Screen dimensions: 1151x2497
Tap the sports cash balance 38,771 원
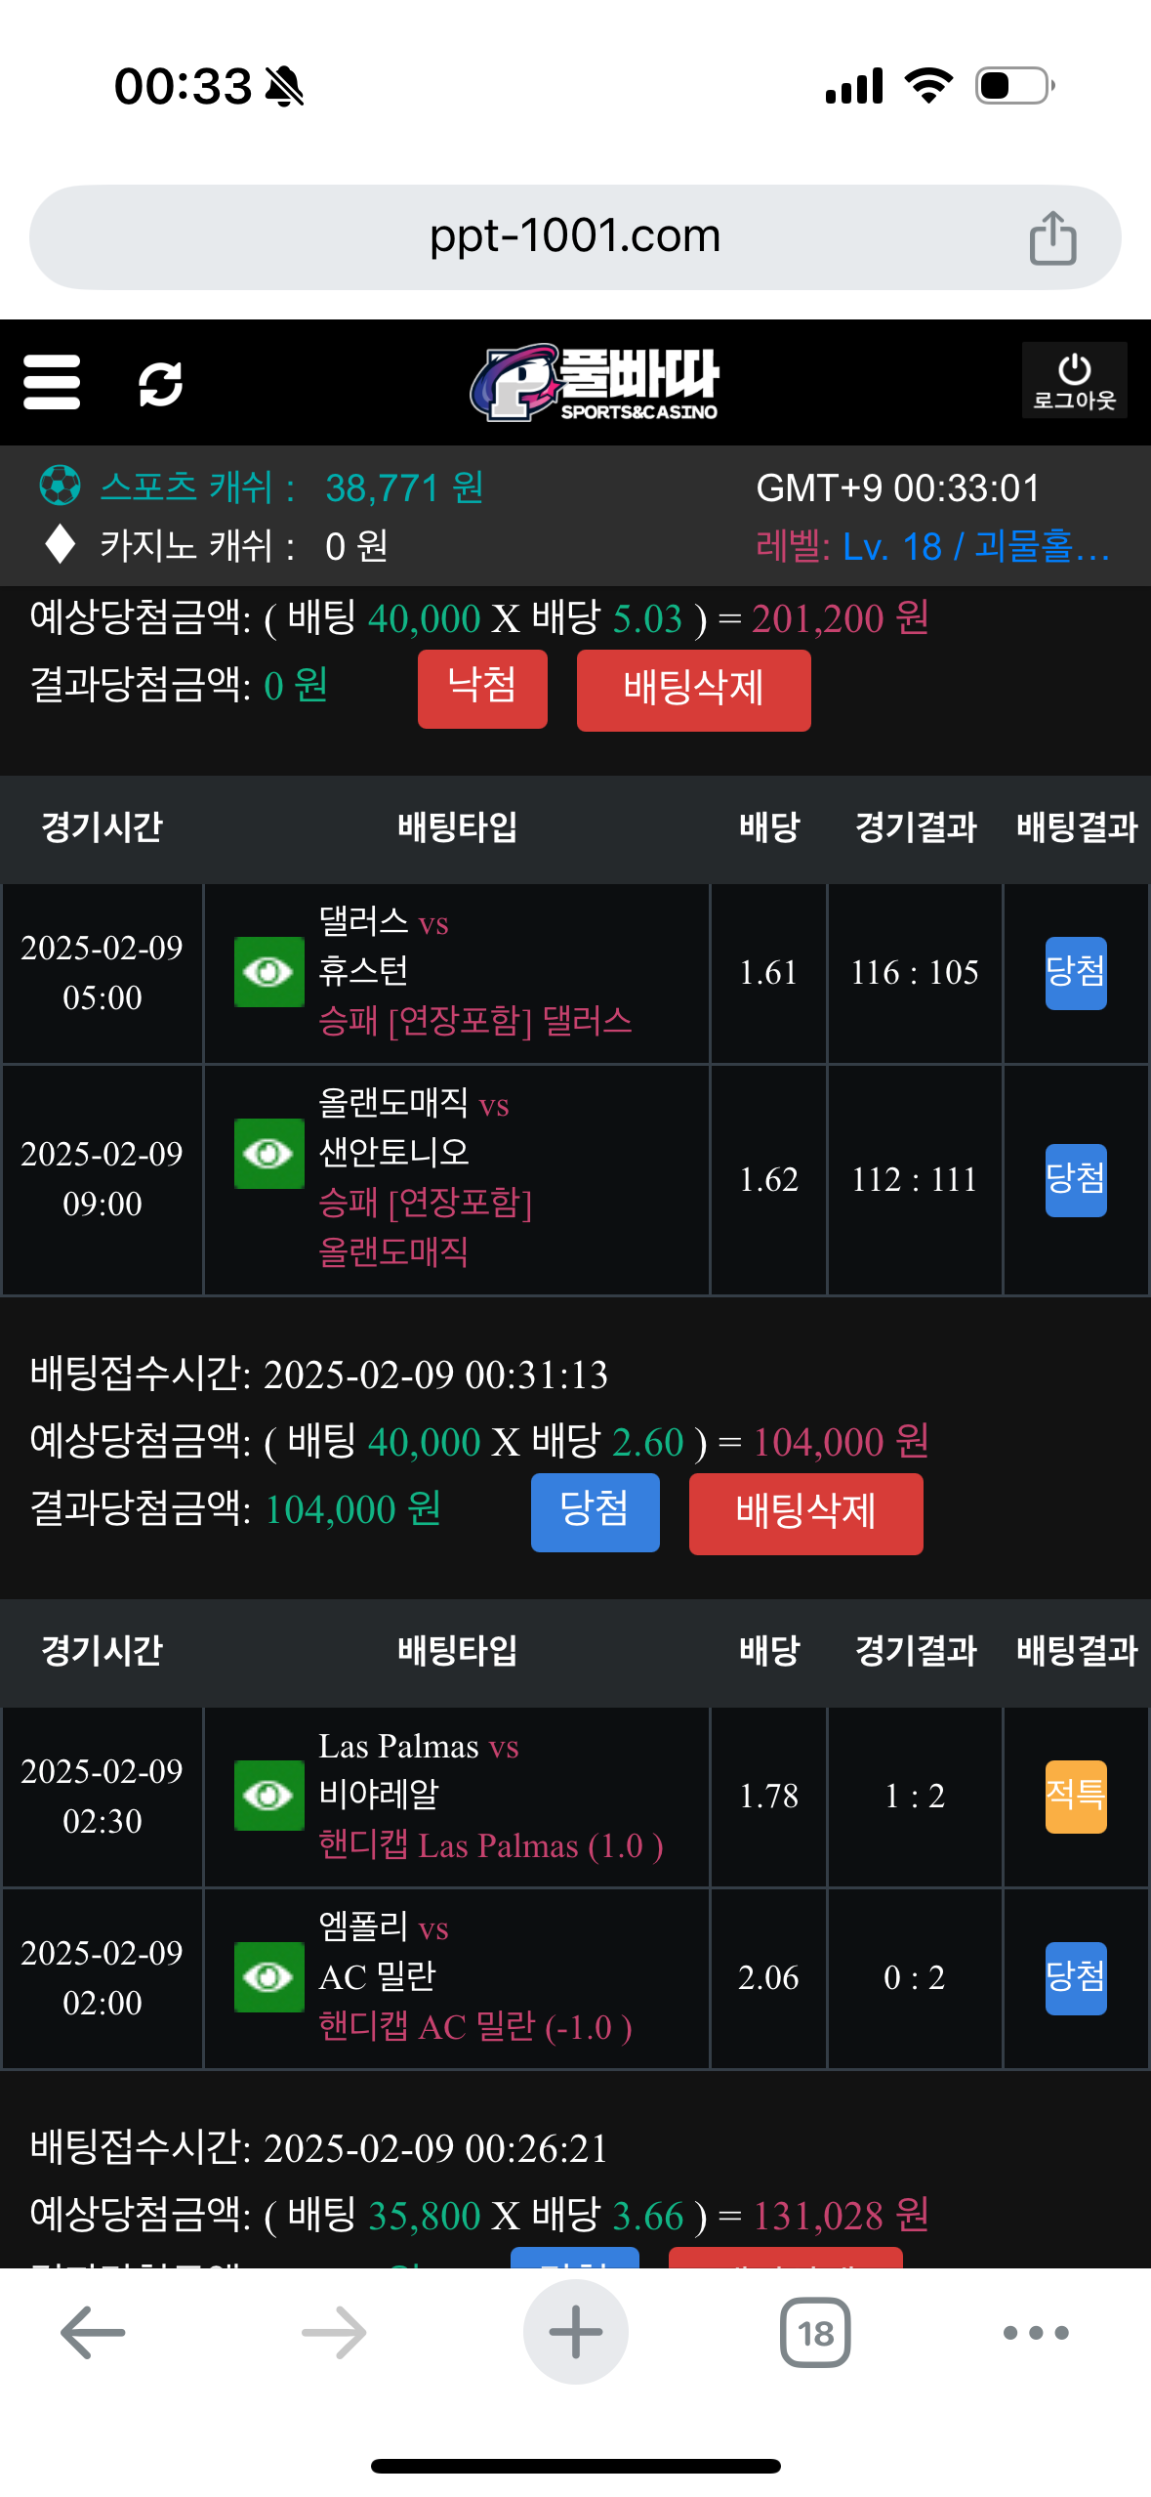click(404, 487)
